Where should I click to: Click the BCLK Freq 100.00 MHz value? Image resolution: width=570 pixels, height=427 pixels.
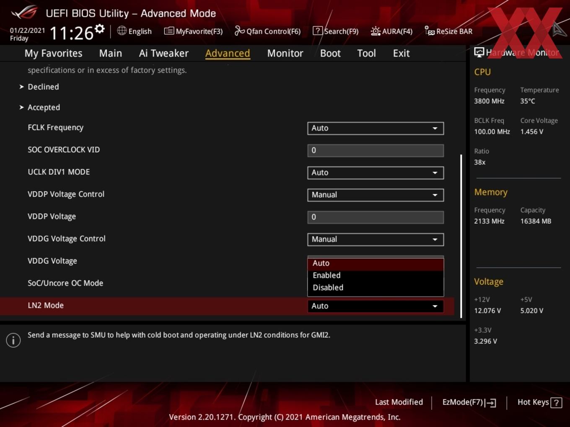point(492,131)
